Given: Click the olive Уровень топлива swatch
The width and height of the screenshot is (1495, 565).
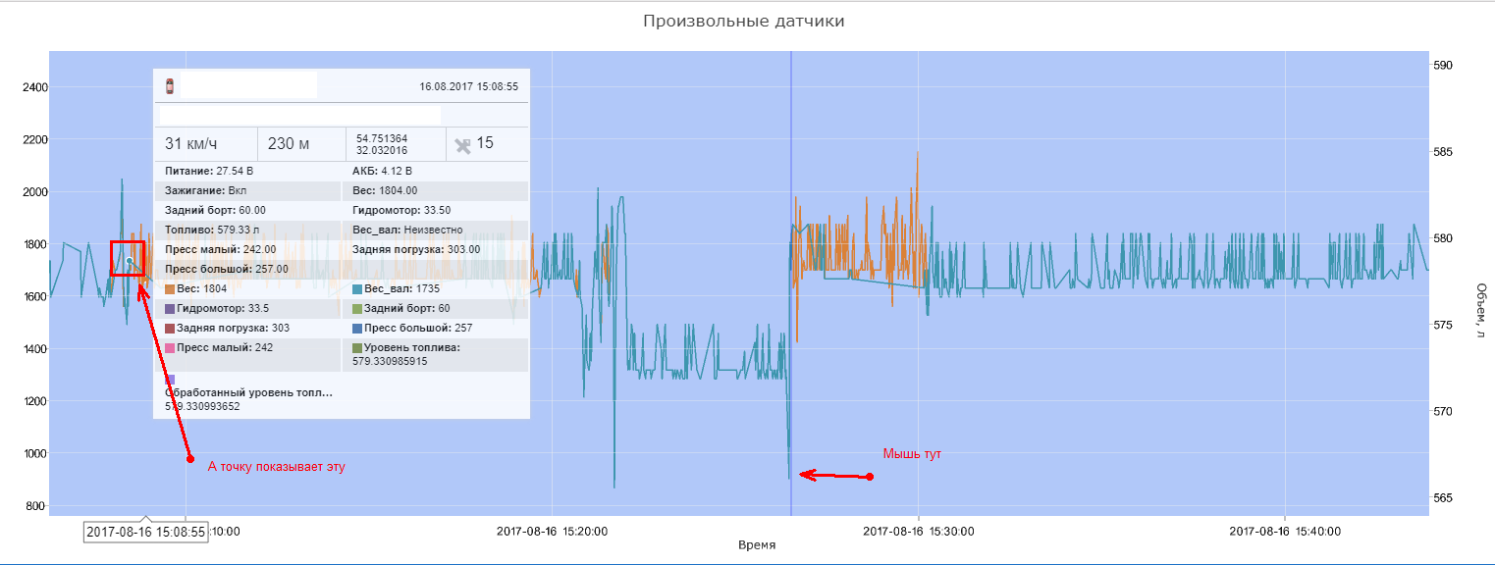Looking at the screenshot, I should (357, 348).
